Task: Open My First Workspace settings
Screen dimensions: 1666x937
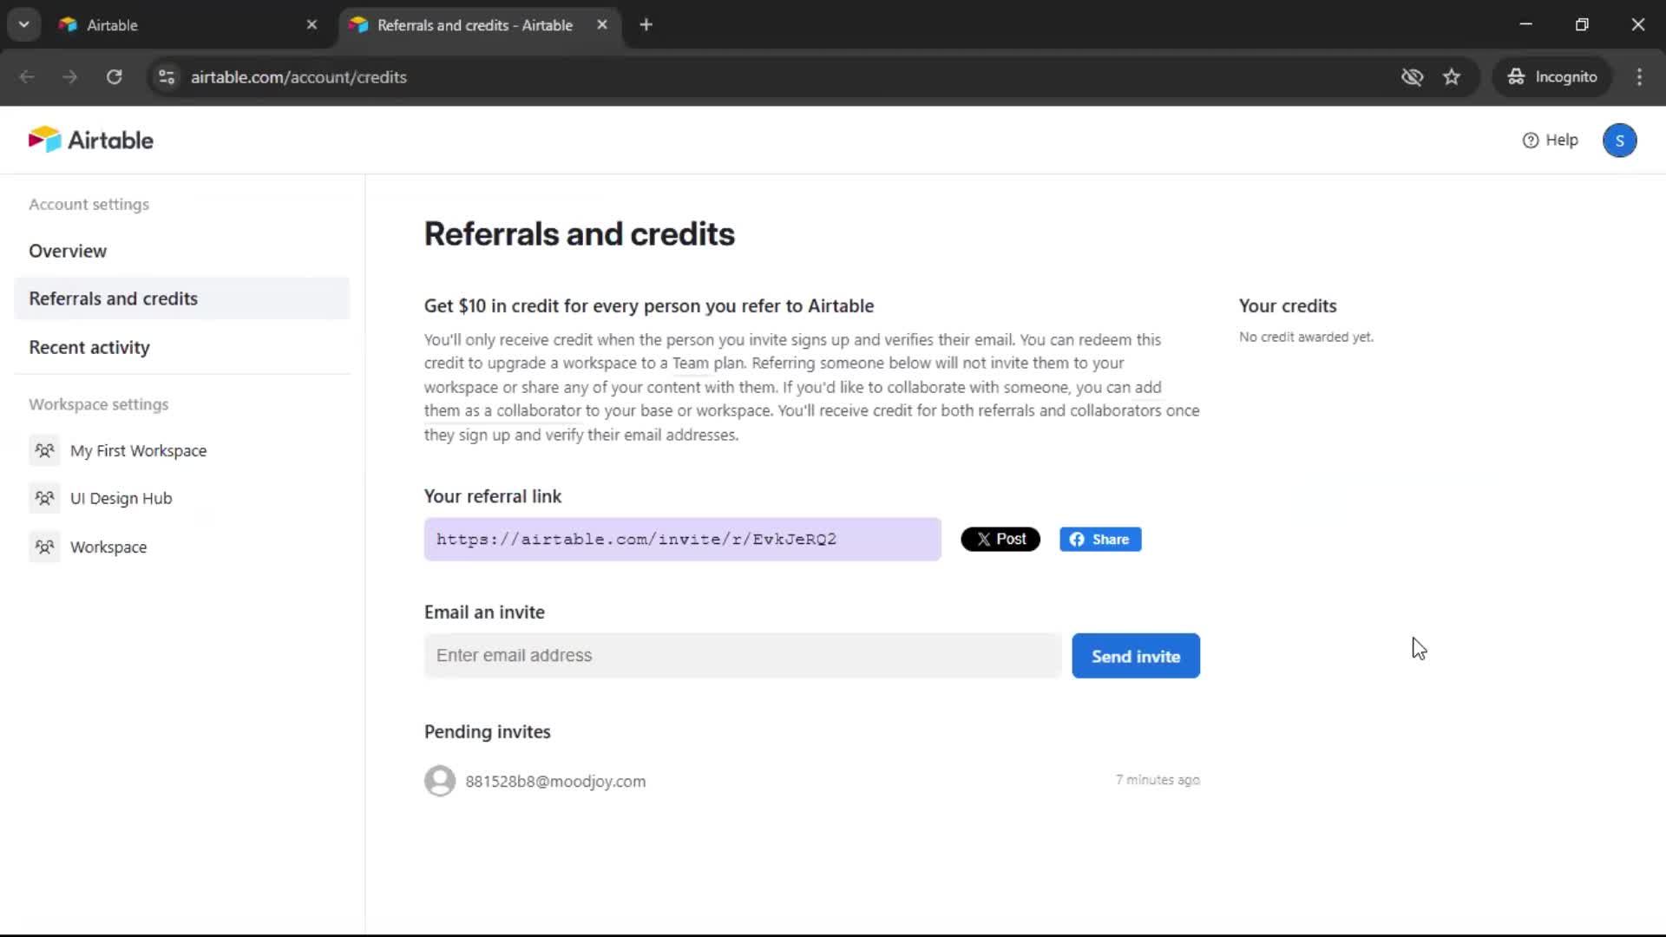Action: click(x=139, y=450)
